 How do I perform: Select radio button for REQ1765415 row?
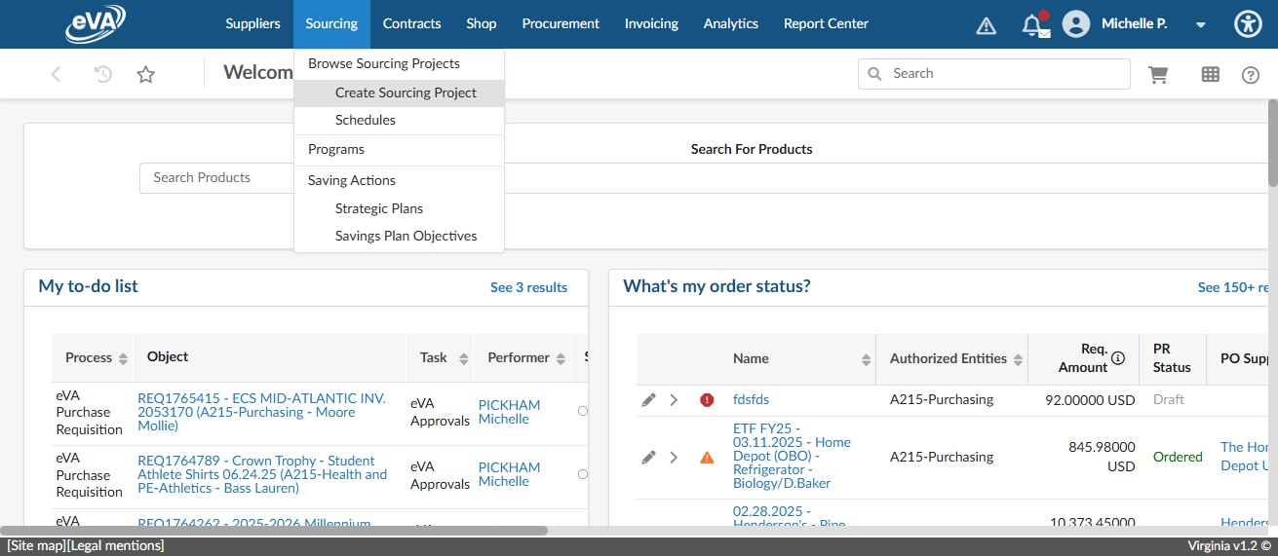pyautogui.click(x=582, y=412)
